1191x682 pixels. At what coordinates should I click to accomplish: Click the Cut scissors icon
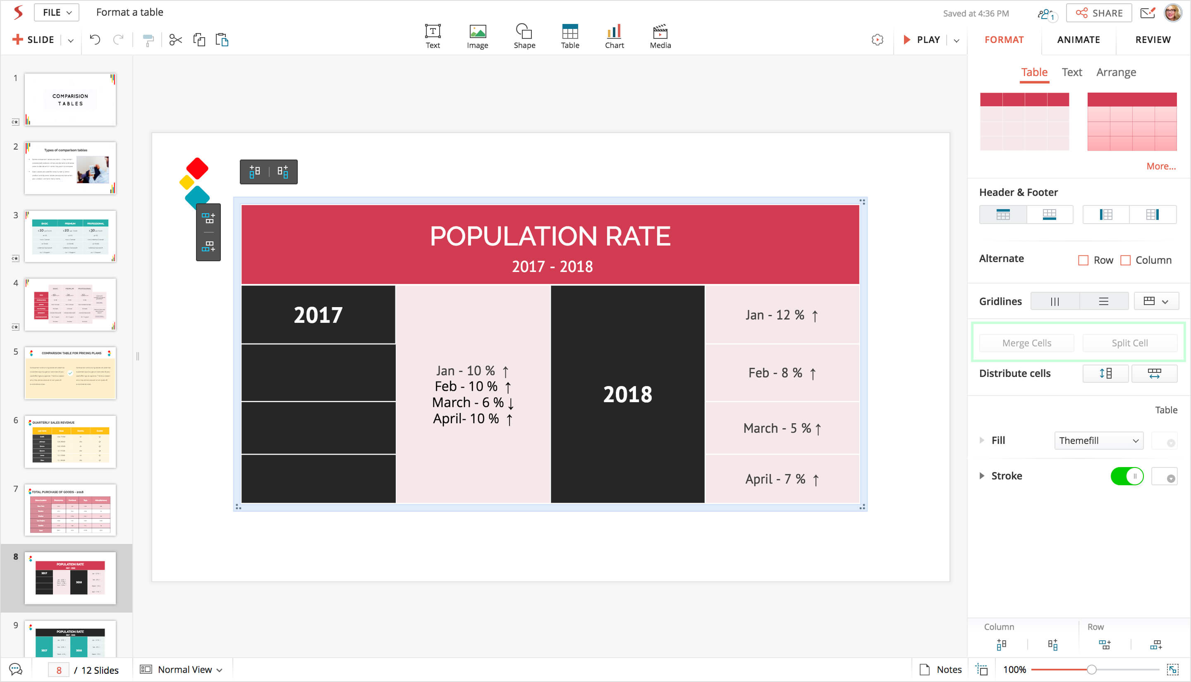[175, 40]
